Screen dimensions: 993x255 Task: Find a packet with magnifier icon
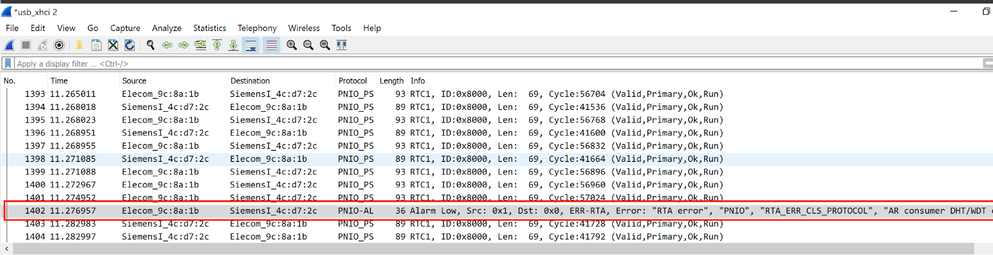tap(150, 45)
